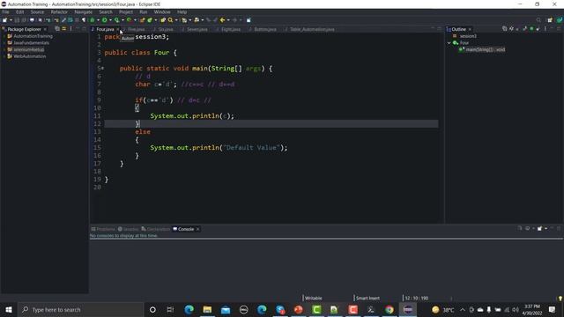Click the Smart Insert status bar entry
564x317 pixels.
tap(367, 298)
